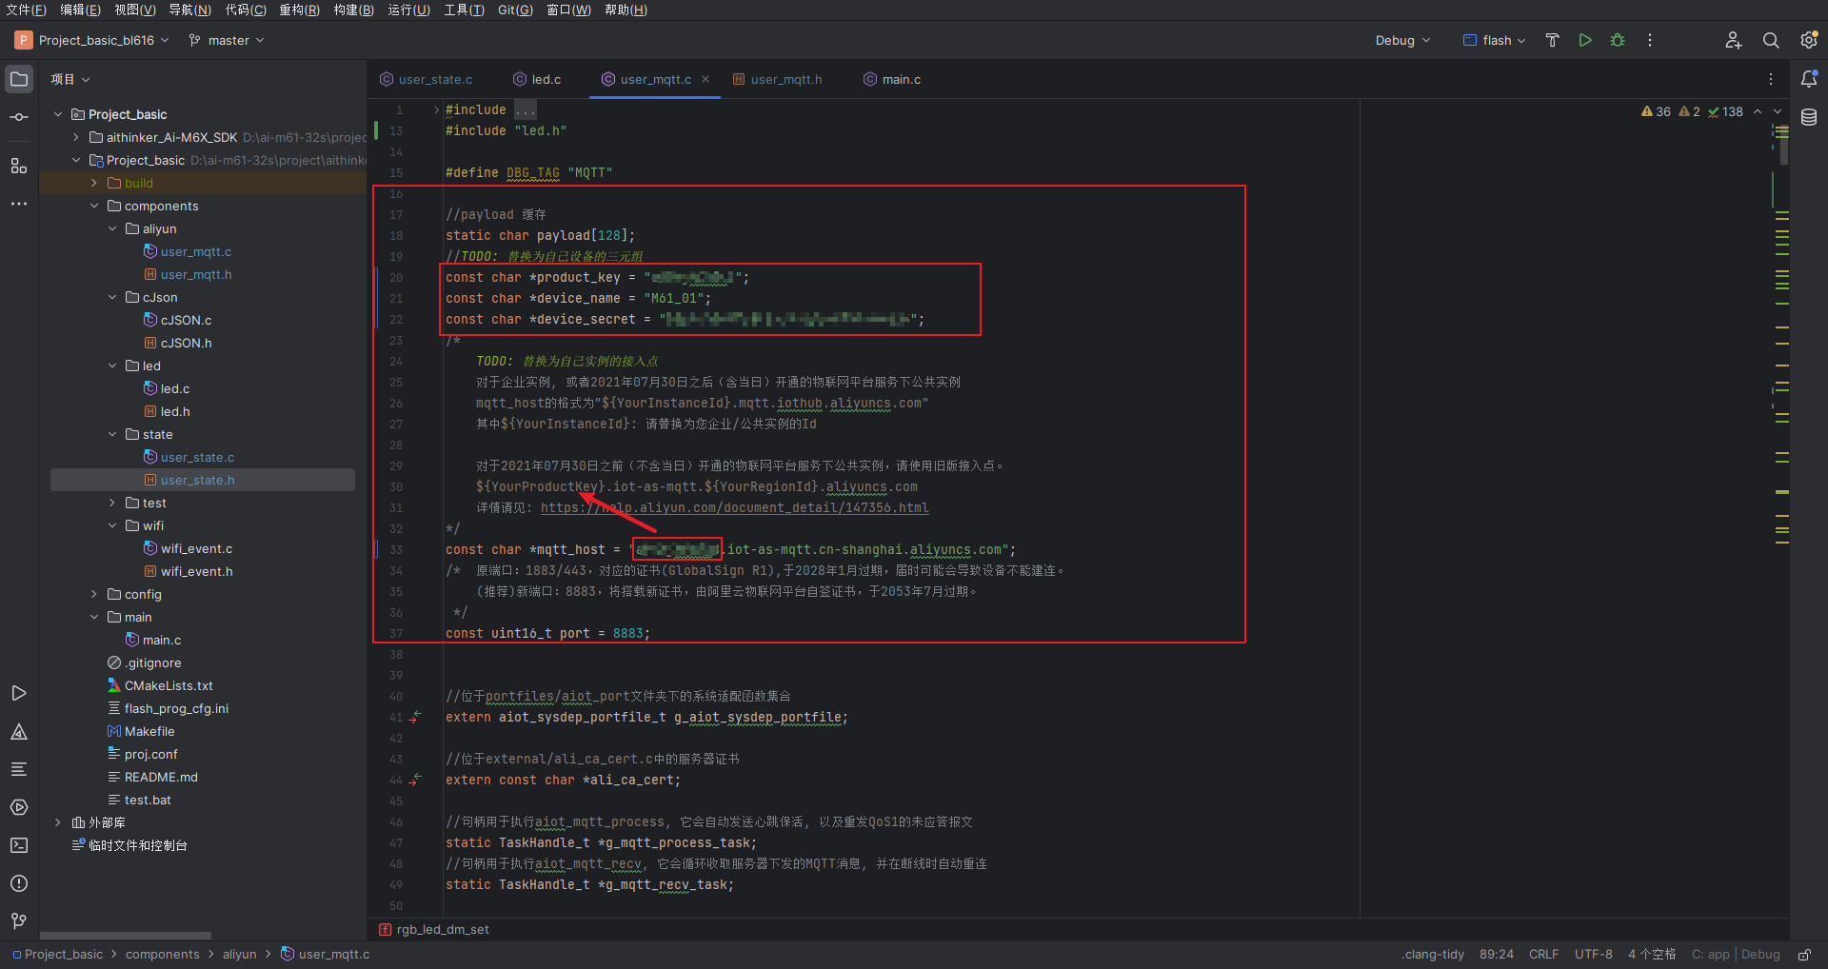Collapse the aliyun folder
This screenshot has height=969, width=1828.
(x=112, y=228)
